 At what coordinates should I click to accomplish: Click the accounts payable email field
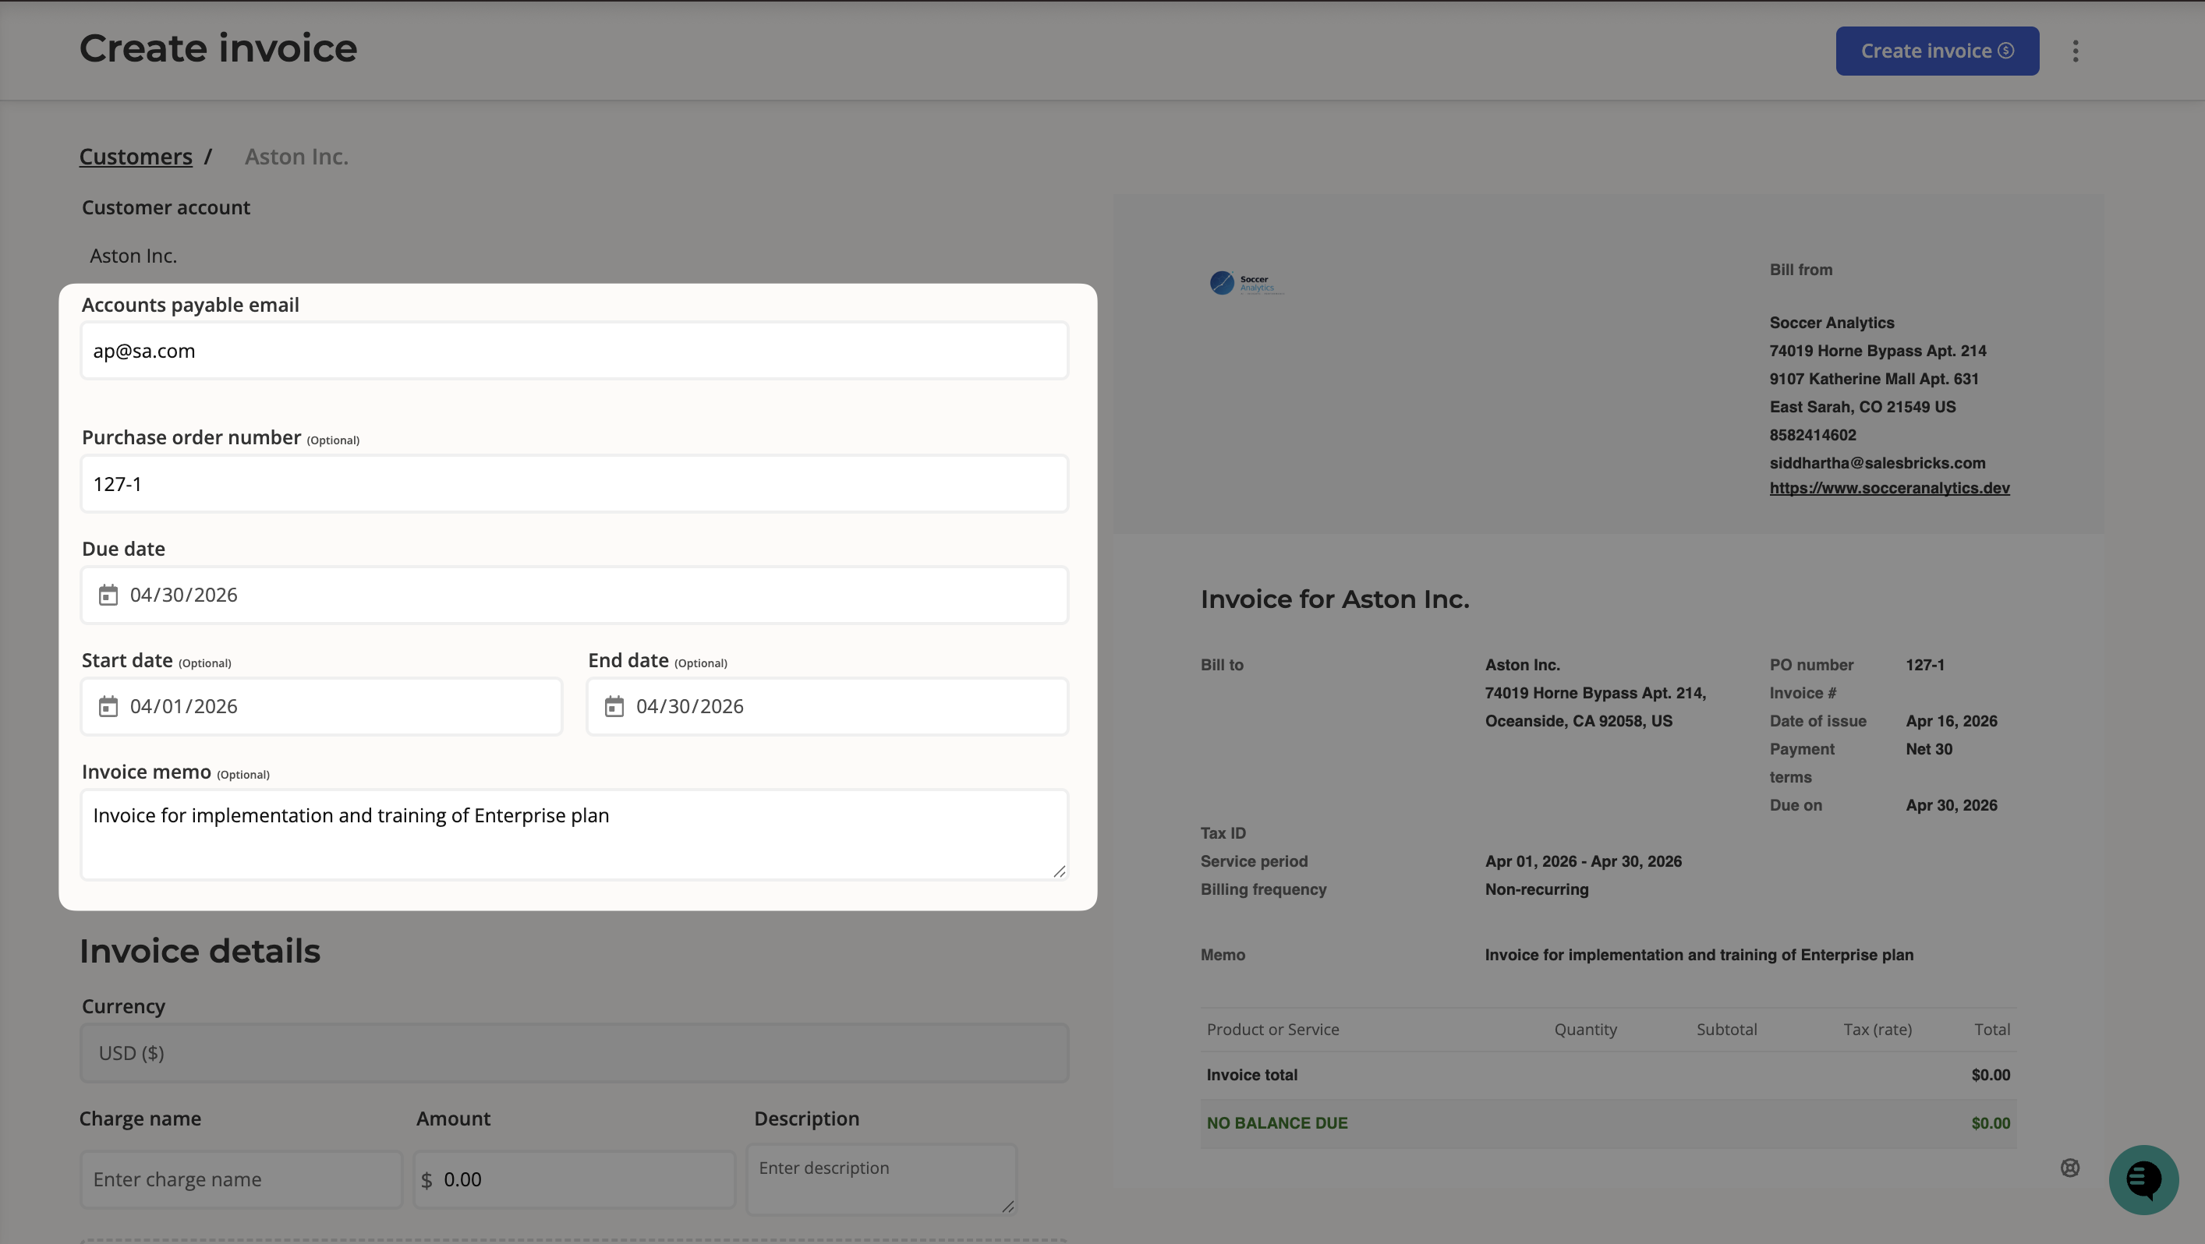click(x=574, y=350)
